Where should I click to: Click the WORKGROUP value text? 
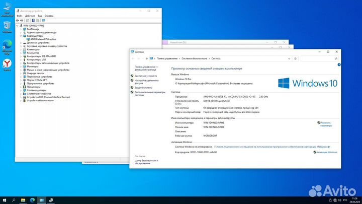click(x=210, y=136)
